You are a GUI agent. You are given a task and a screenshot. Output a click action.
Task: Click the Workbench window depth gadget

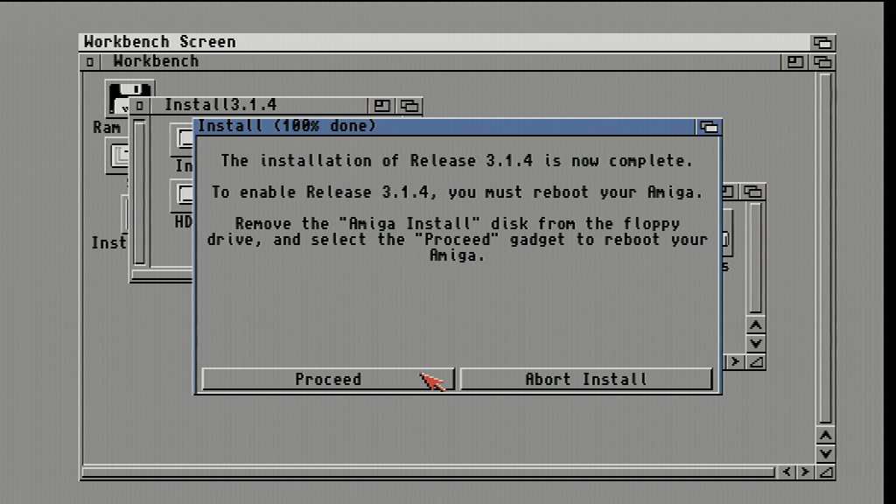tap(822, 62)
